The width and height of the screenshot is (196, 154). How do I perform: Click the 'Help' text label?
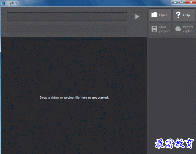[x=186, y=15]
